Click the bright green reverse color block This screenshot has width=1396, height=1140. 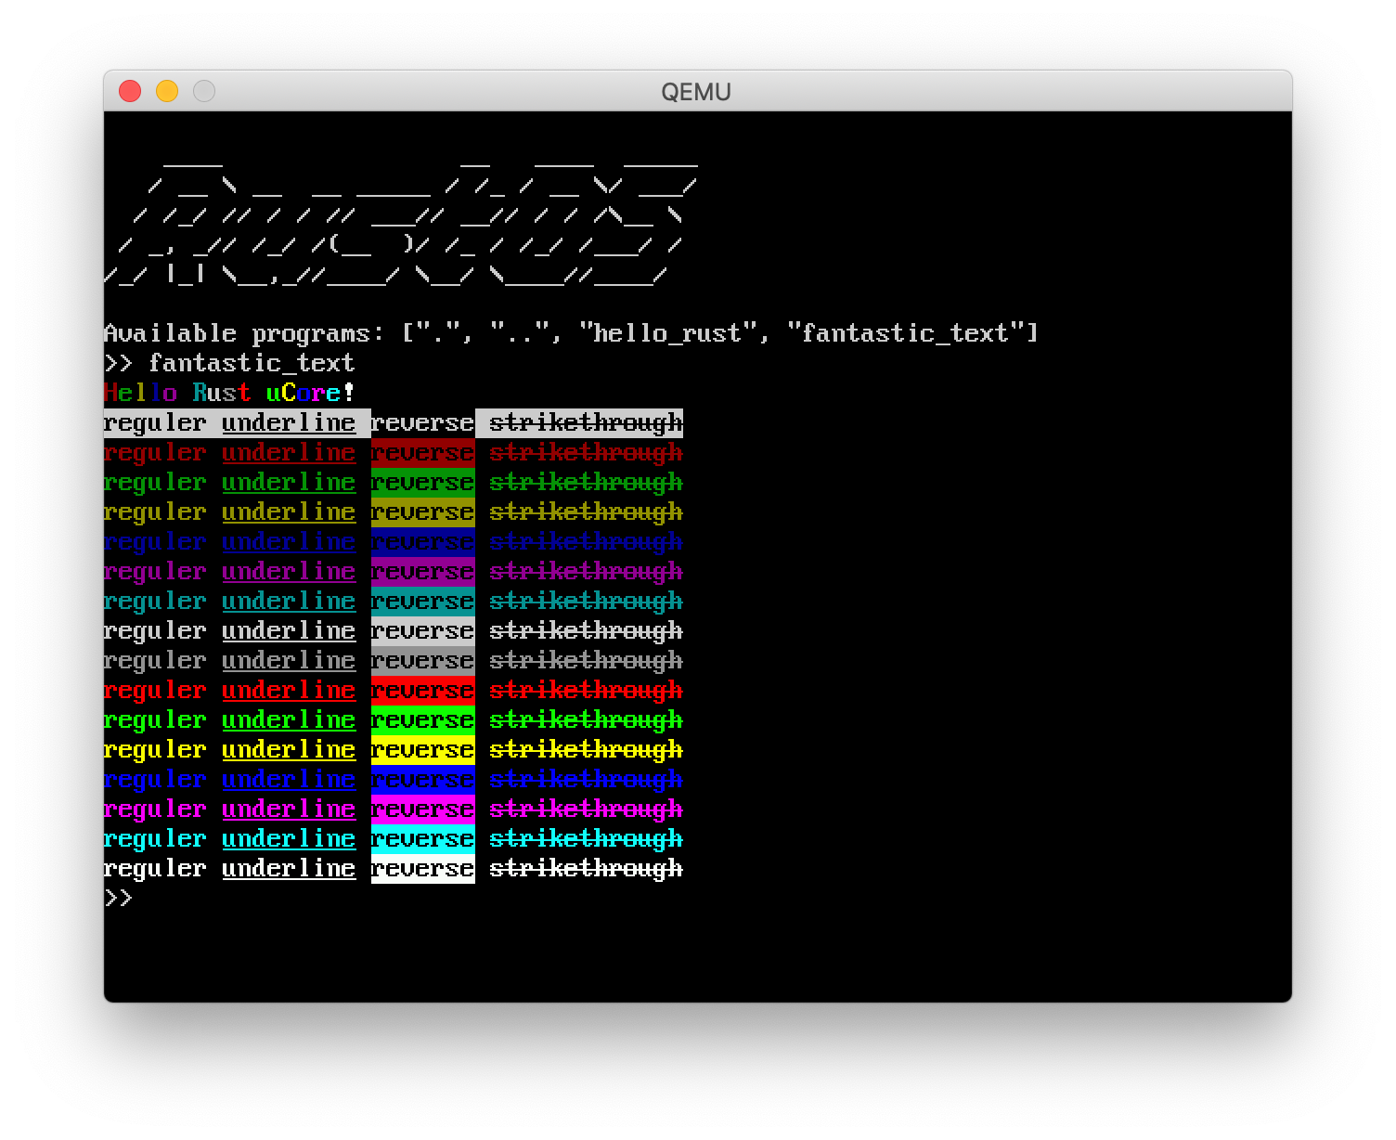click(422, 720)
